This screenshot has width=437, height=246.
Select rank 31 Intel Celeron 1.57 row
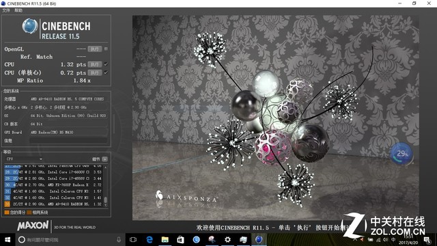53,191
